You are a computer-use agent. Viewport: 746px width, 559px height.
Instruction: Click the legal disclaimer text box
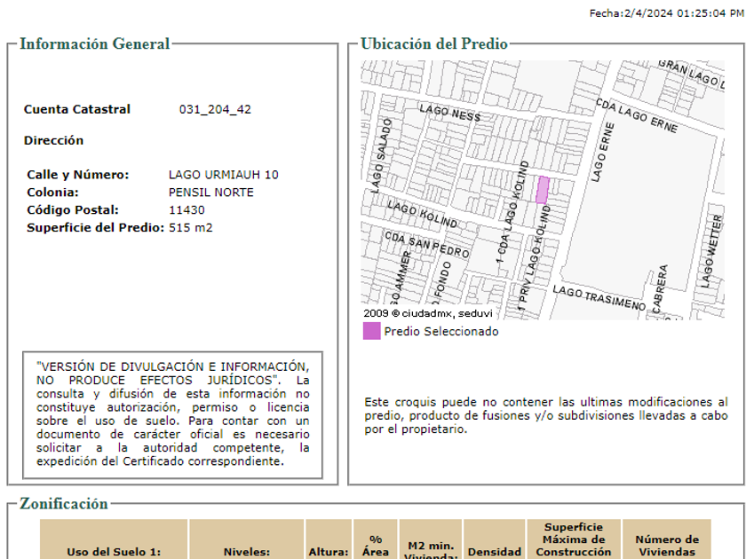[173, 413]
